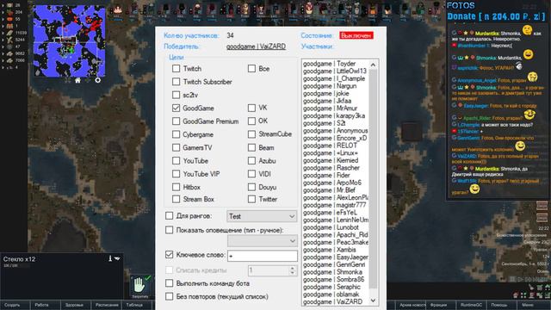Click the red Выключен status button
Image resolution: width=551 pixels, height=310 pixels.
click(356, 35)
